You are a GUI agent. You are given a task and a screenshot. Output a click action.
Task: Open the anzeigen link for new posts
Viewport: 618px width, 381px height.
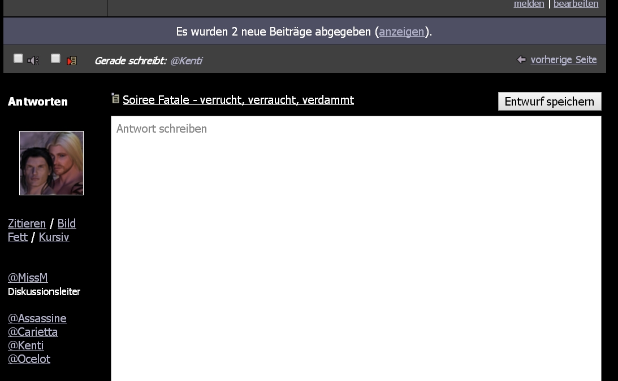pyautogui.click(x=401, y=32)
